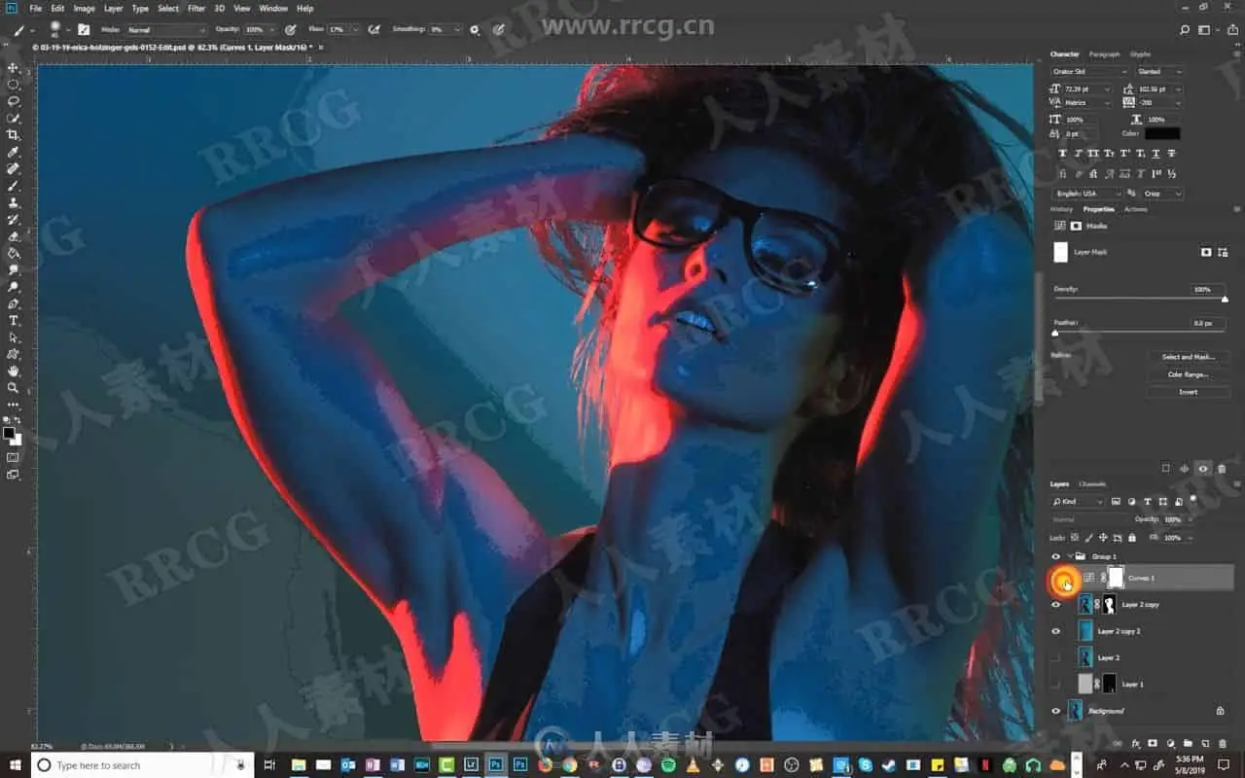Filter layers by type layers
Screen dimensions: 1245x778
(x=1148, y=502)
